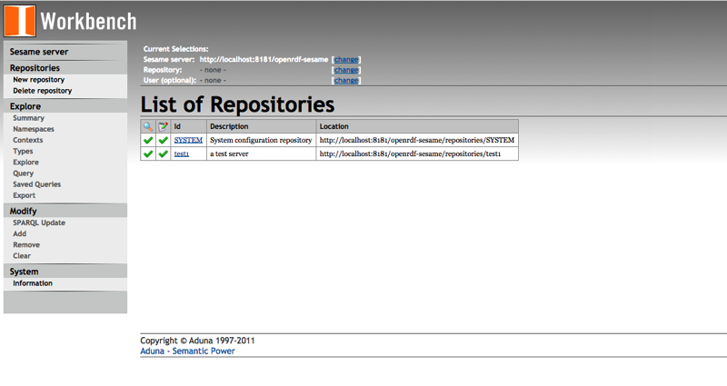The width and height of the screenshot is (727, 386).
Task: Click SYSTEM row writable green checkmark
Action: coord(163,140)
